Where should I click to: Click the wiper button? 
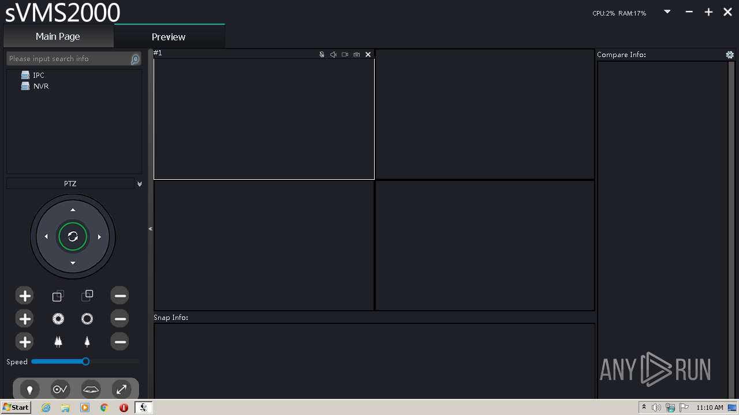coord(91,390)
